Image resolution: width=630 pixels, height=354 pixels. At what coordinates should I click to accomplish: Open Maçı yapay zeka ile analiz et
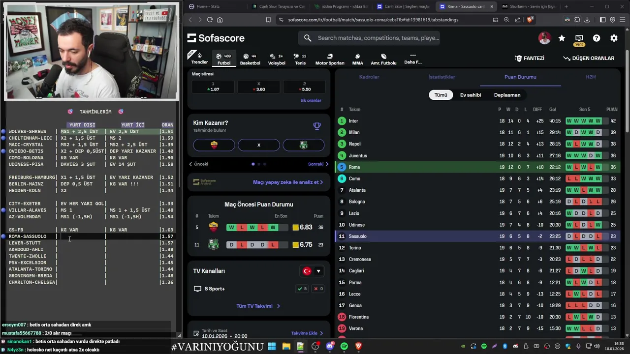(x=288, y=182)
